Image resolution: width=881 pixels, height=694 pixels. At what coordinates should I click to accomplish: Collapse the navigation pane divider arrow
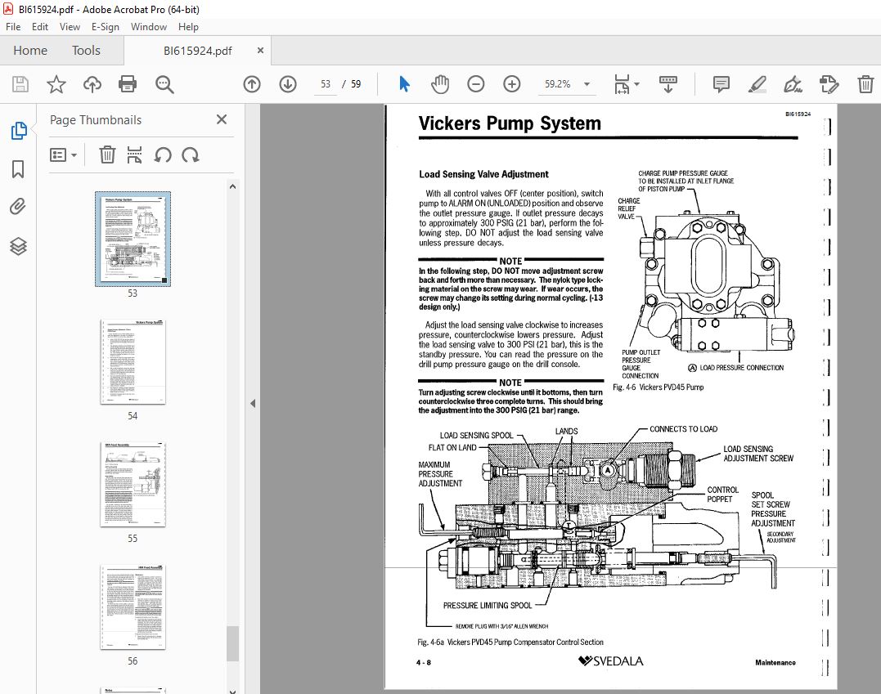pyautogui.click(x=253, y=403)
